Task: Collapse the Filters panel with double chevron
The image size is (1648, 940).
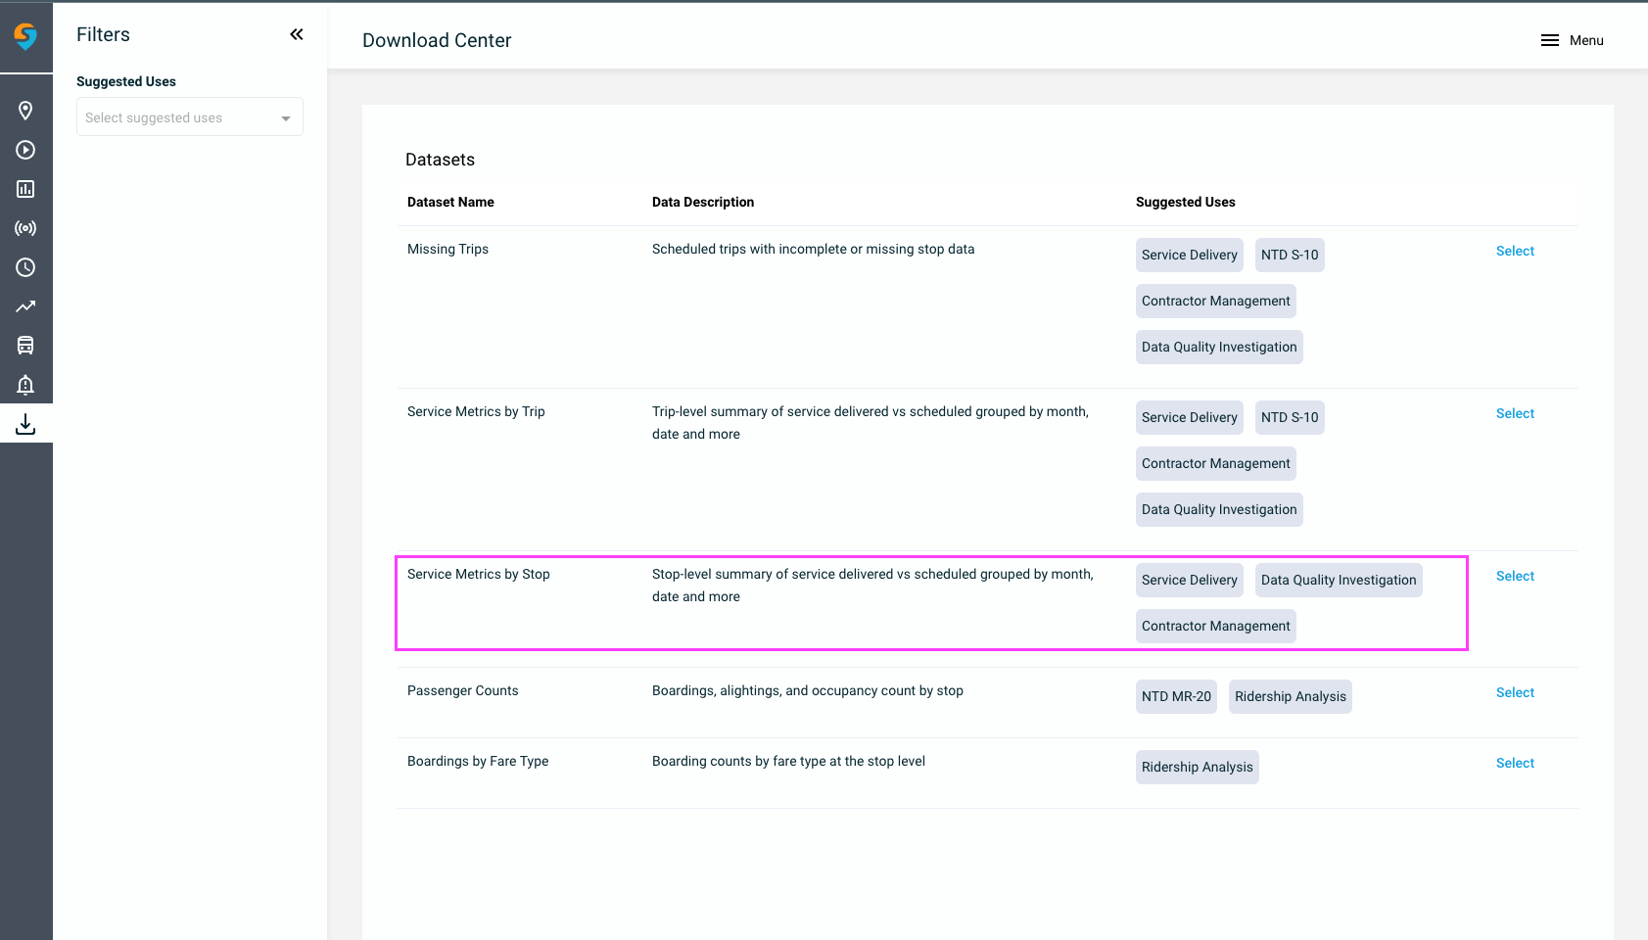Action: [x=297, y=34]
